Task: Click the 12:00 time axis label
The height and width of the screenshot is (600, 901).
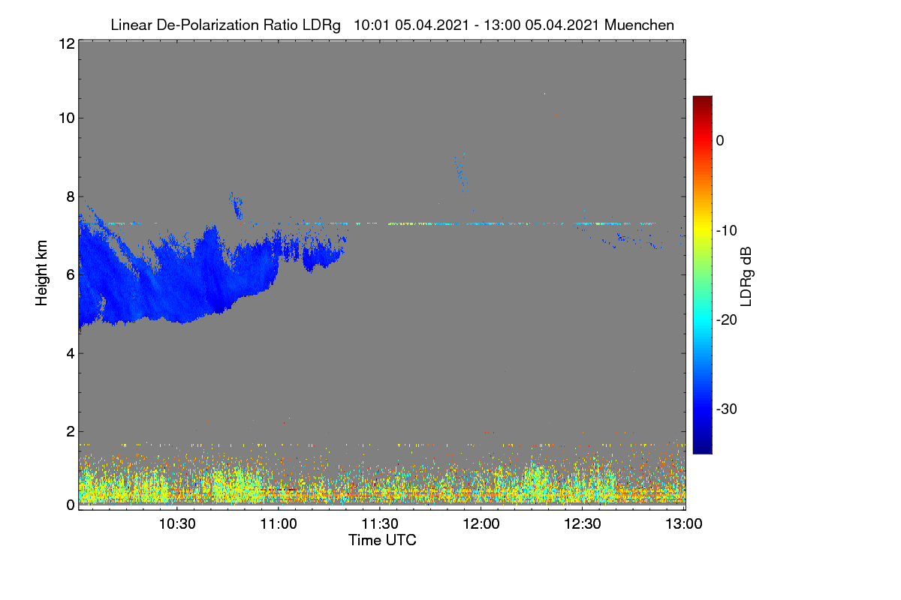Action: tap(481, 524)
